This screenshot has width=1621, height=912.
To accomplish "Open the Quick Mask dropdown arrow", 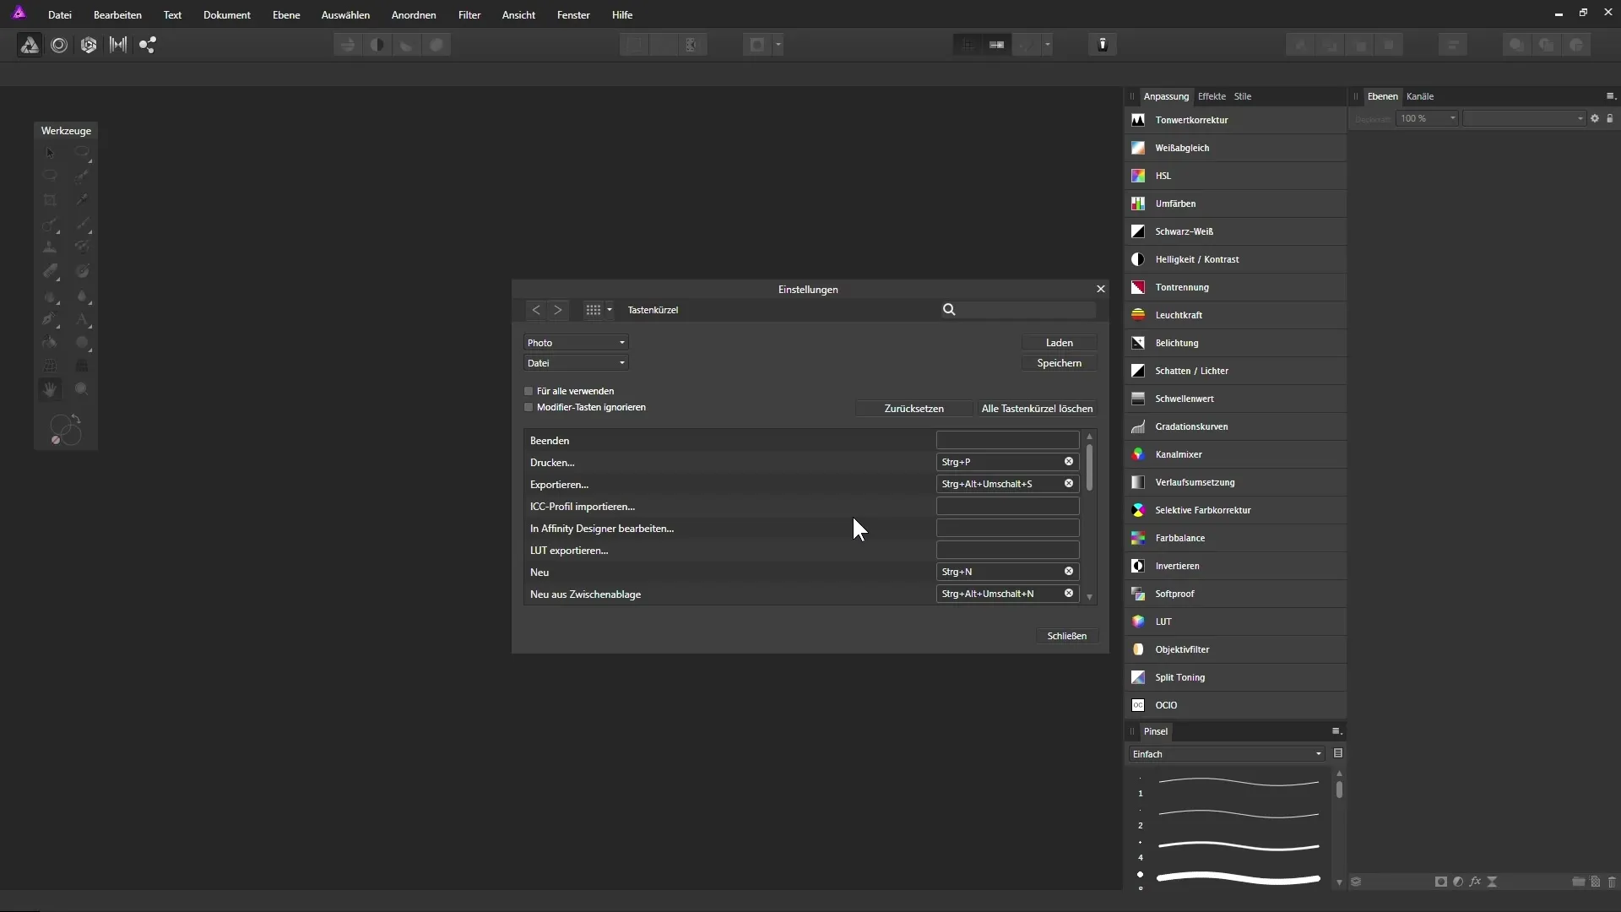I will (x=778, y=45).
